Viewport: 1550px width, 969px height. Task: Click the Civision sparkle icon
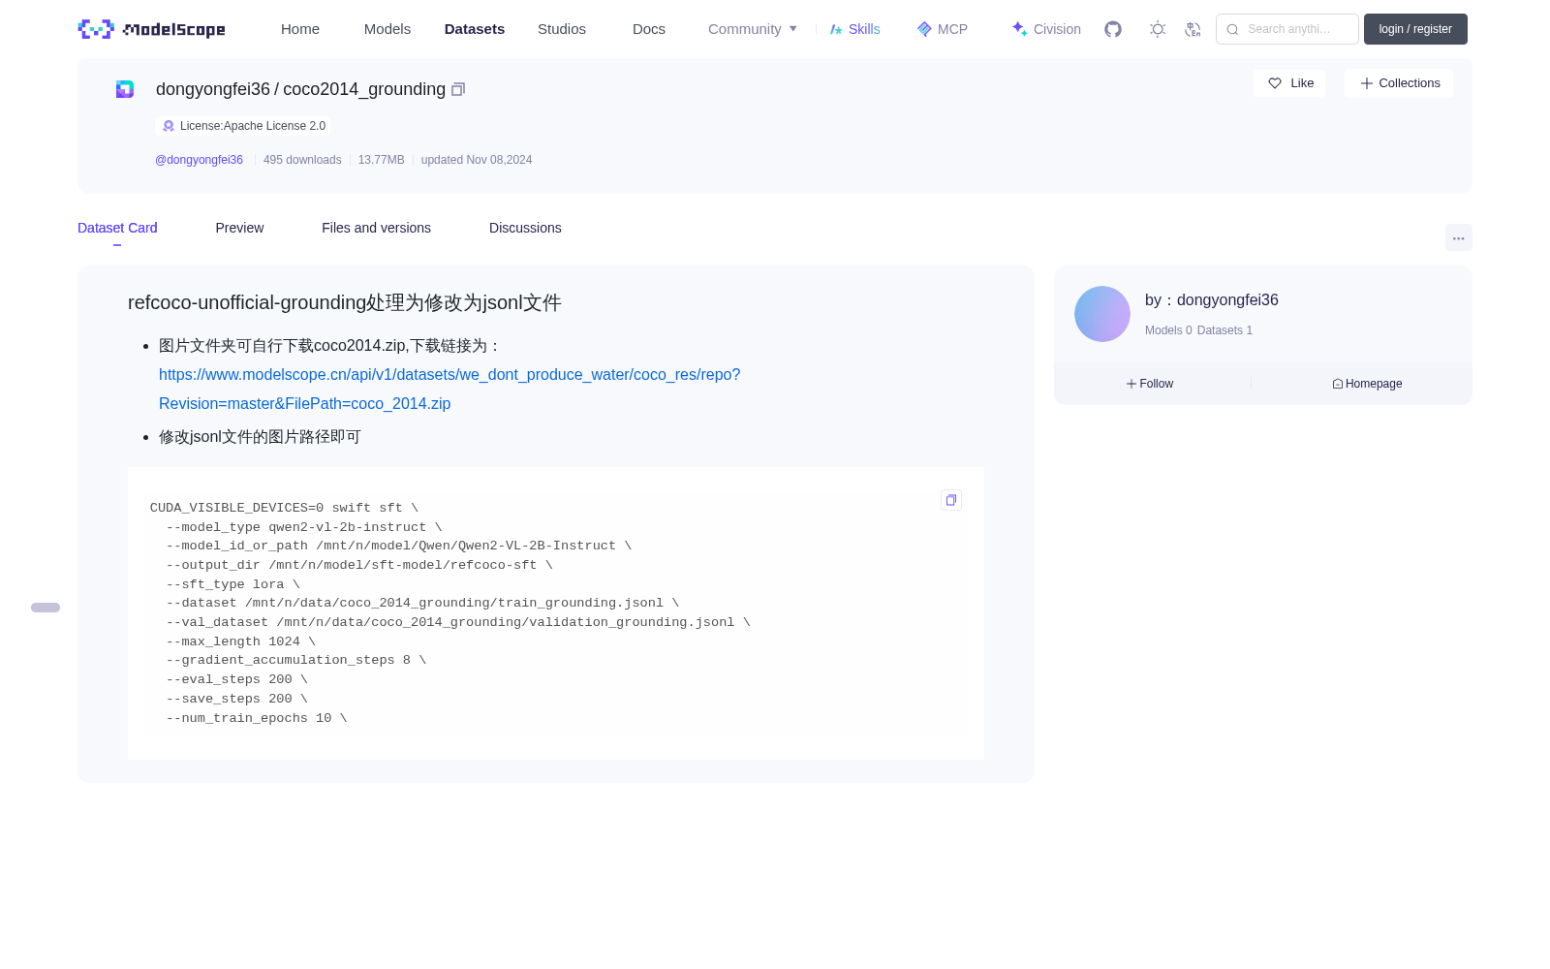tap(1019, 29)
